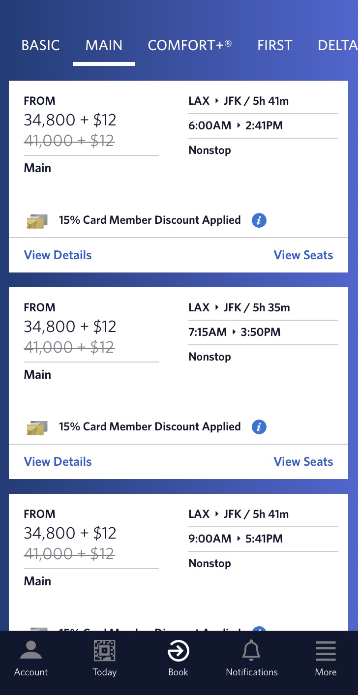Viewport: 358px width, 695px height.
Task: Select the 9:00AM to 5:41PM flight card
Action: 178,561
